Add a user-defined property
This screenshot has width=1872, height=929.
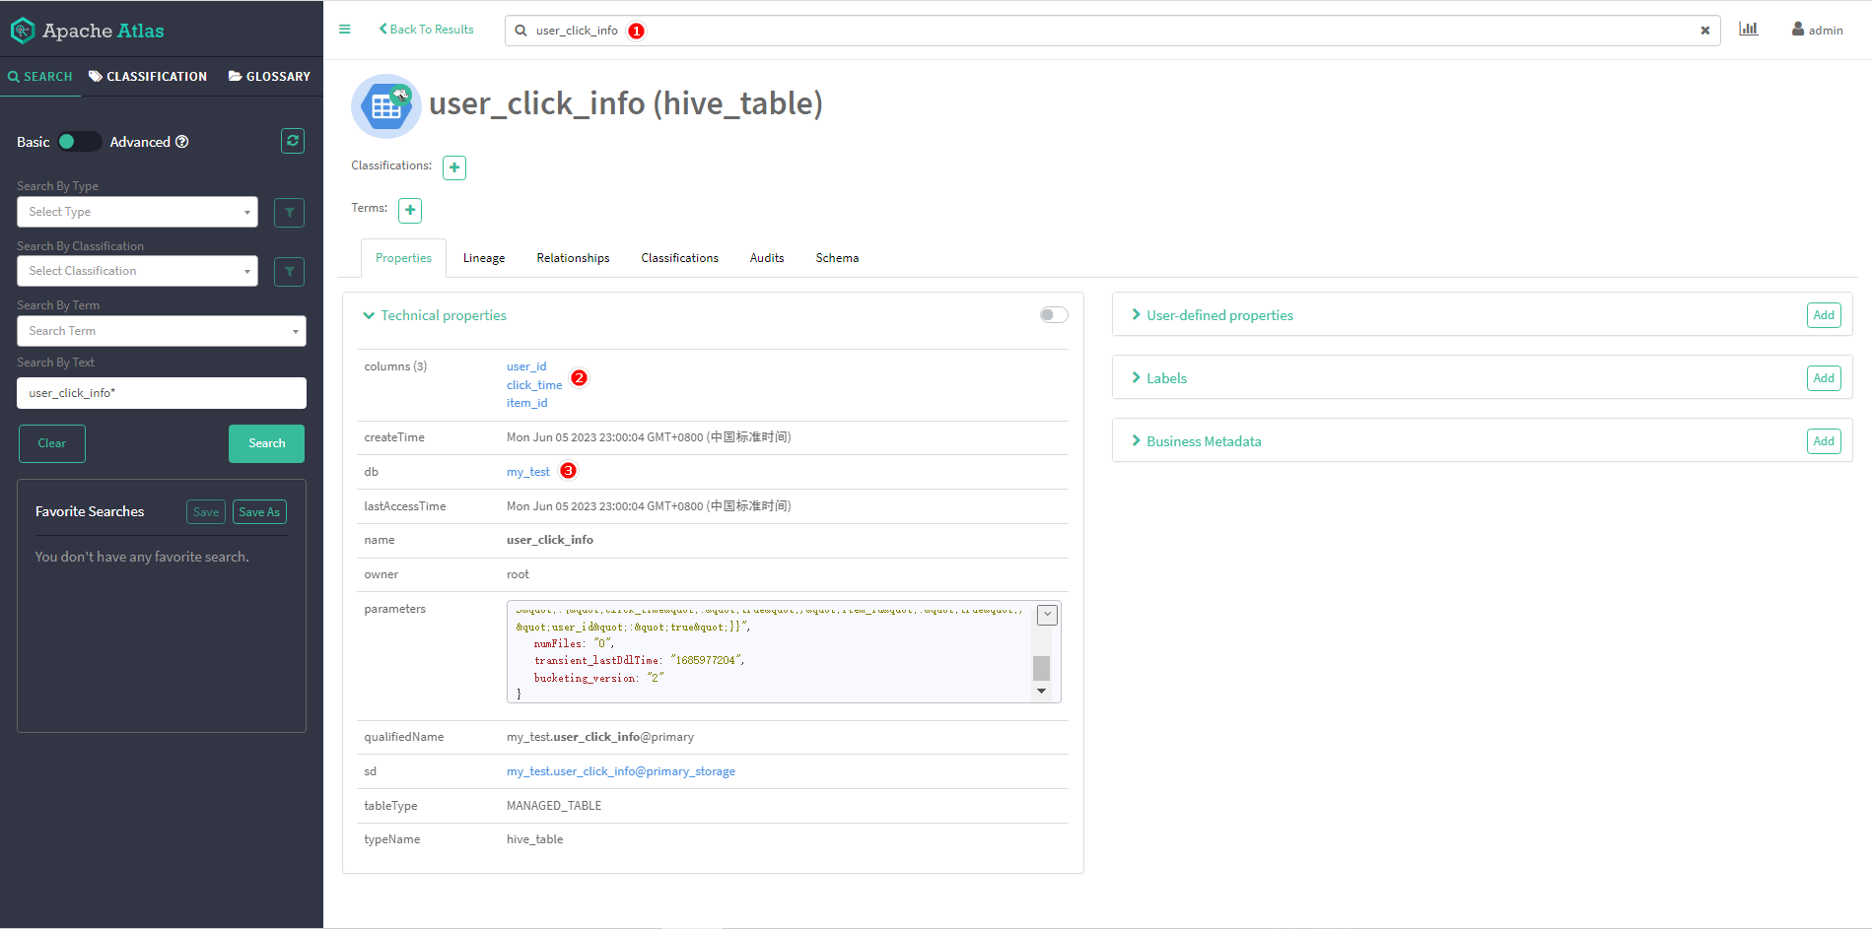click(1824, 315)
